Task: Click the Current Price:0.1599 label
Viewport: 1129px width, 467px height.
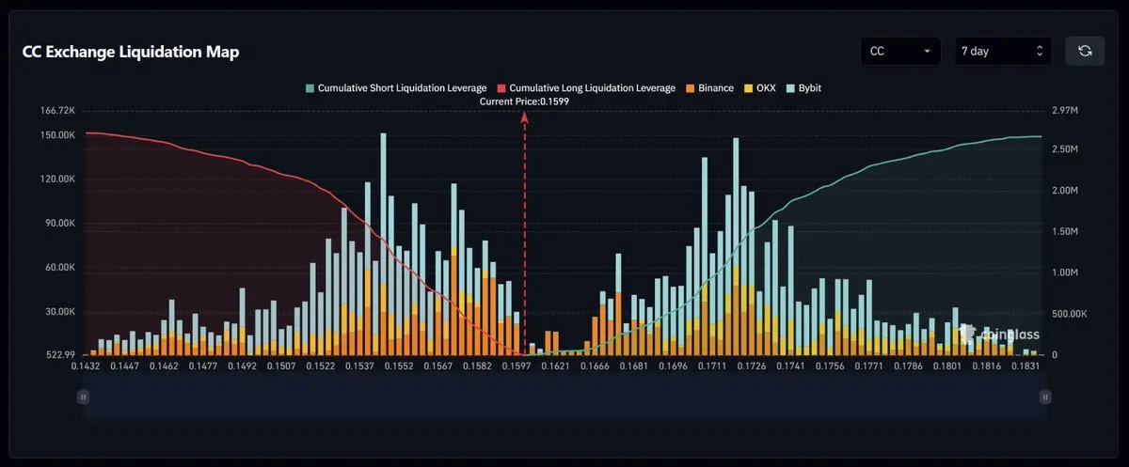Action: tap(524, 101)
